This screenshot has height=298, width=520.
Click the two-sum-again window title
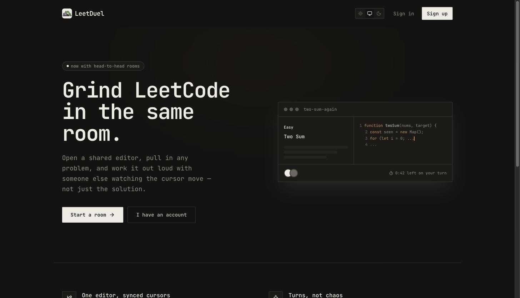pyautogui.click(x=320, y=109)
